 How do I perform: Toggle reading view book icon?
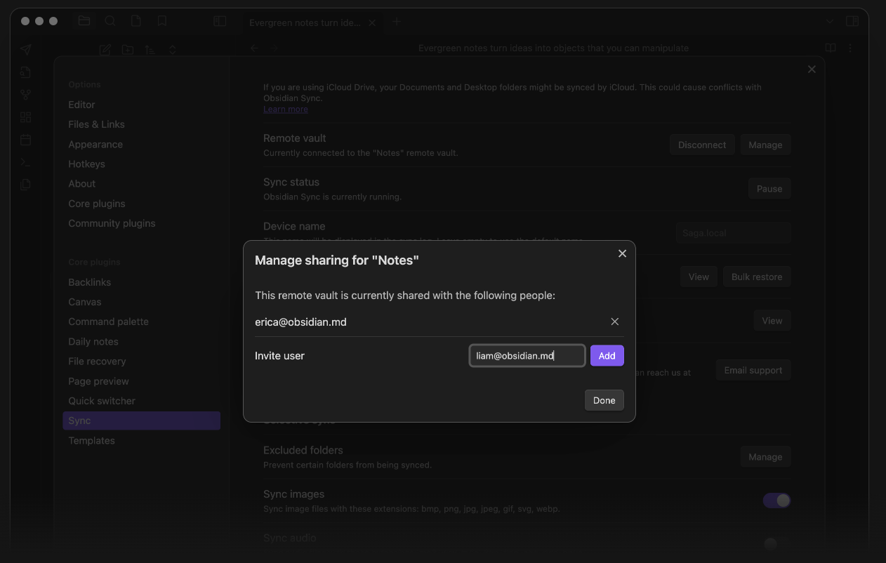click(831, 48)
